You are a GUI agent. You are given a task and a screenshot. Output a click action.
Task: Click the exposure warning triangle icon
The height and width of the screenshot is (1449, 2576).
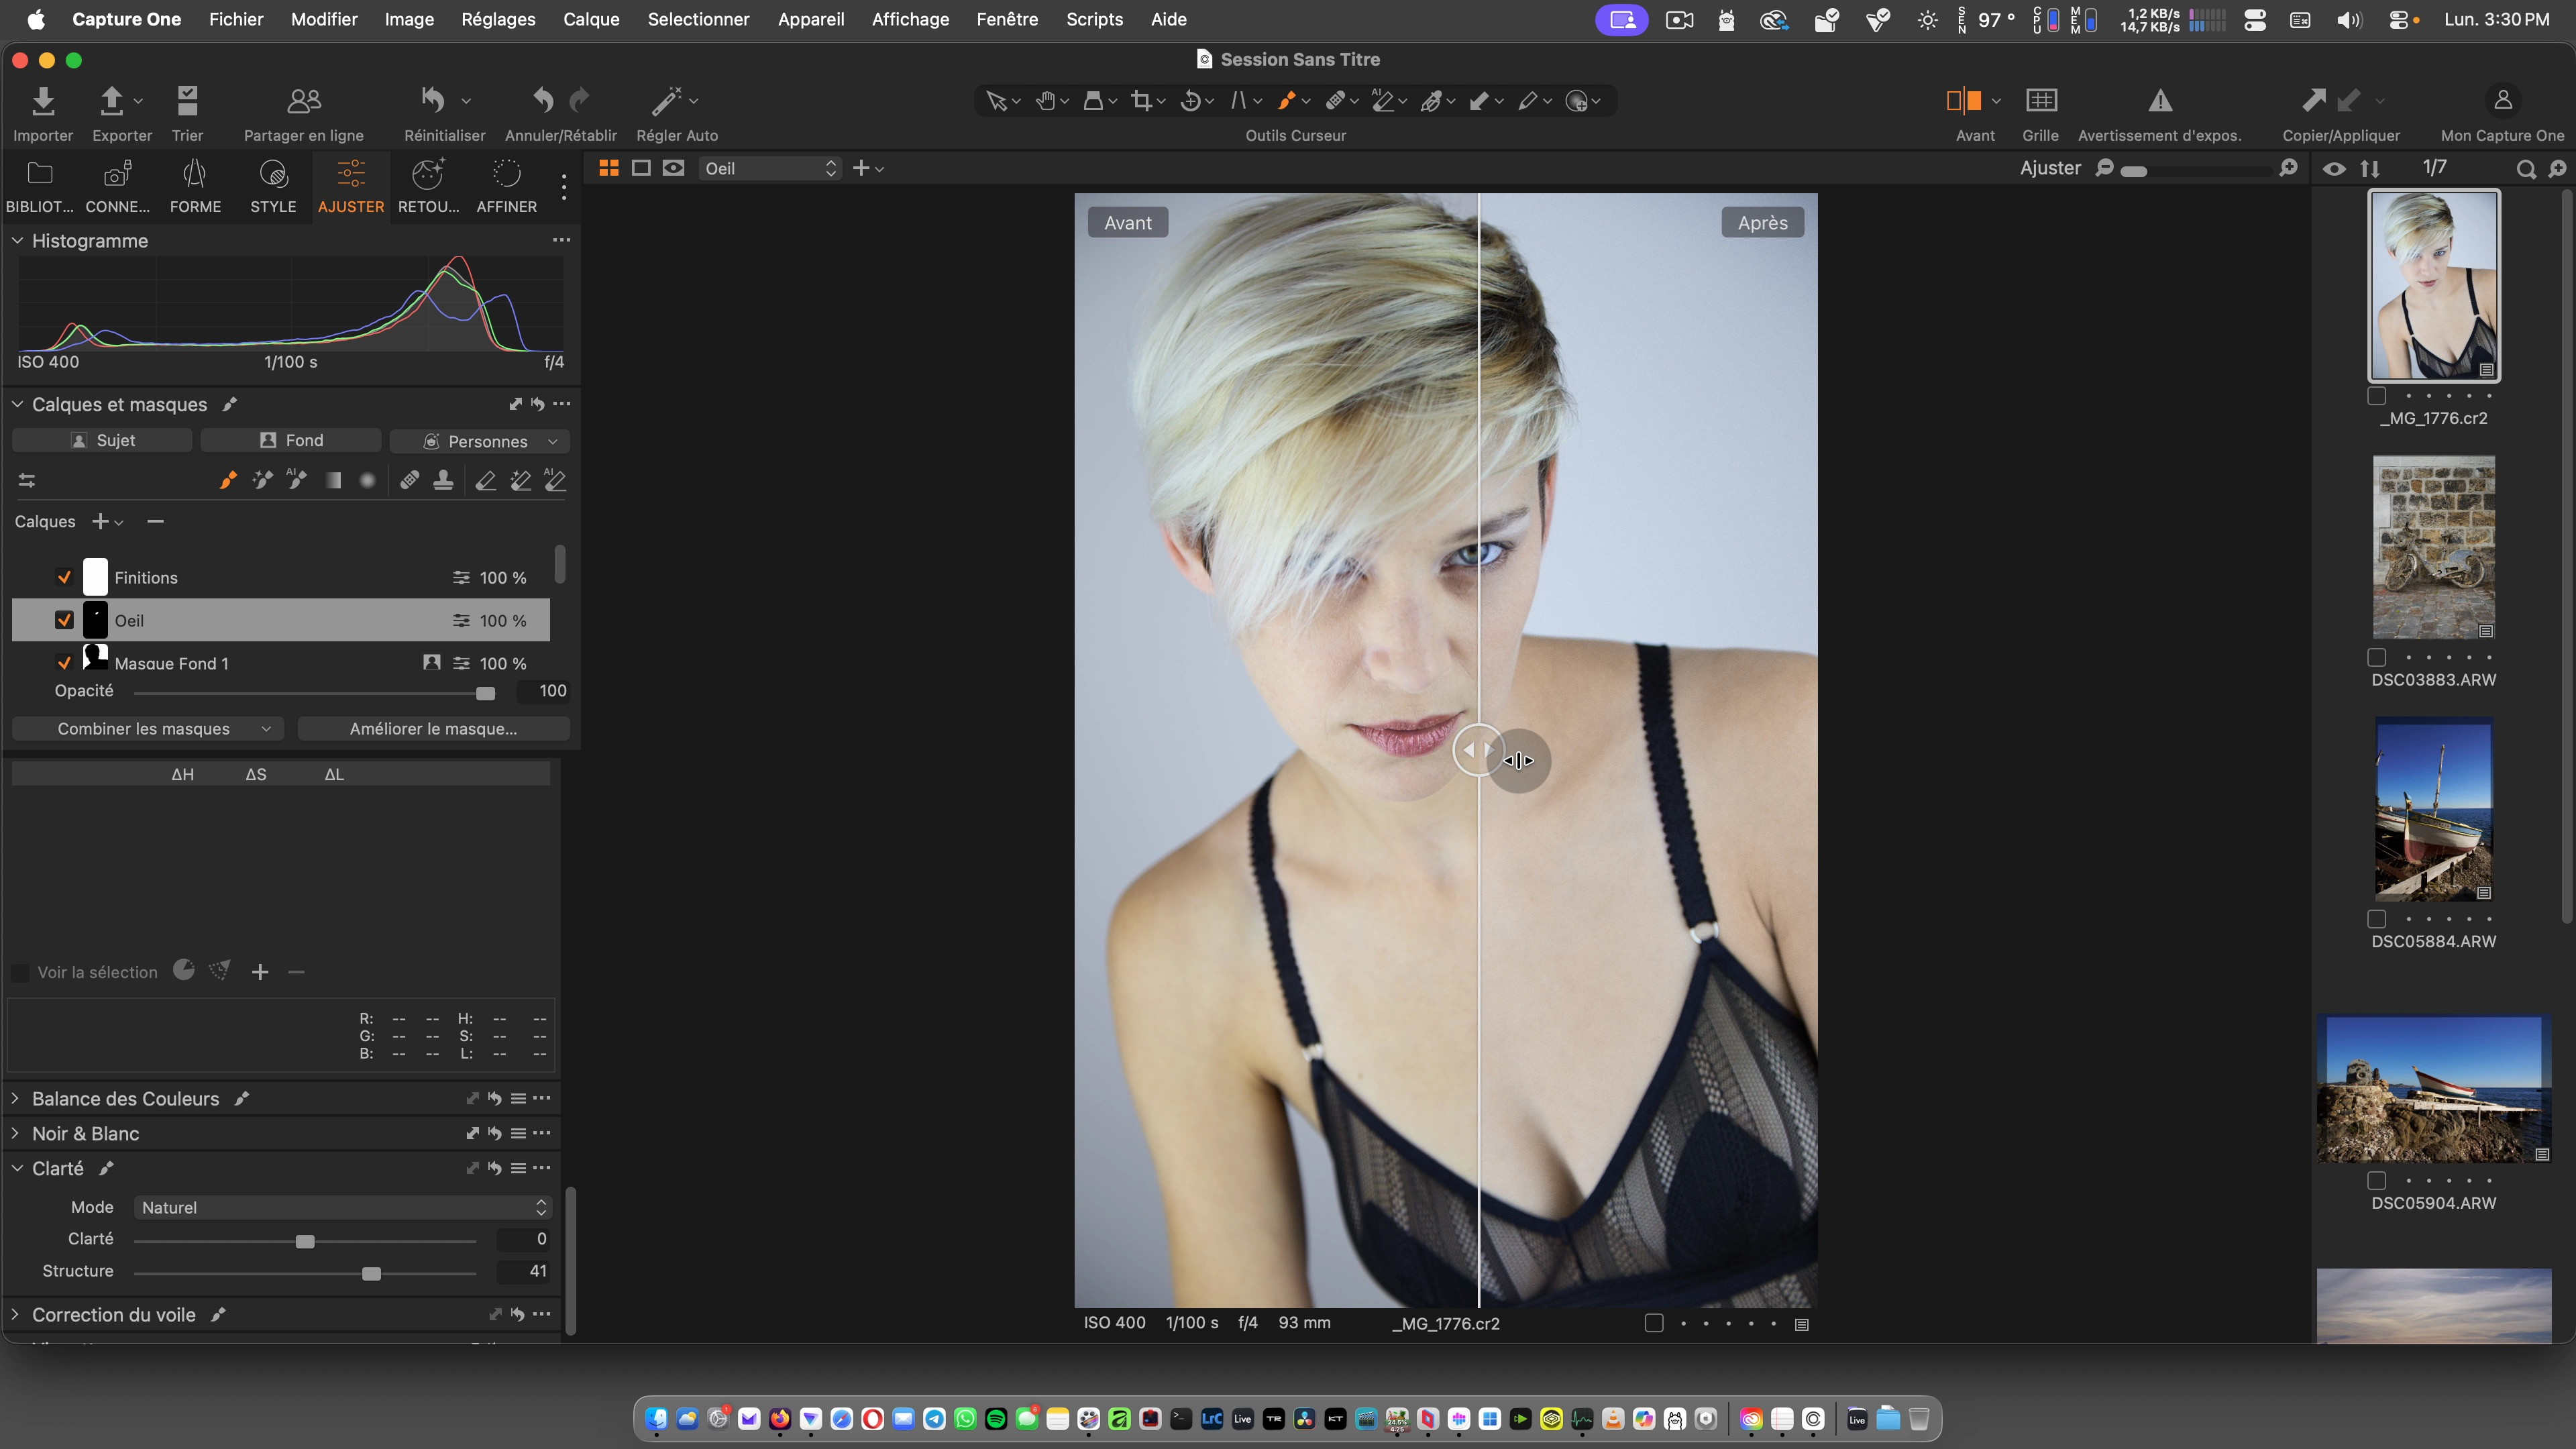pos(2159,101)
